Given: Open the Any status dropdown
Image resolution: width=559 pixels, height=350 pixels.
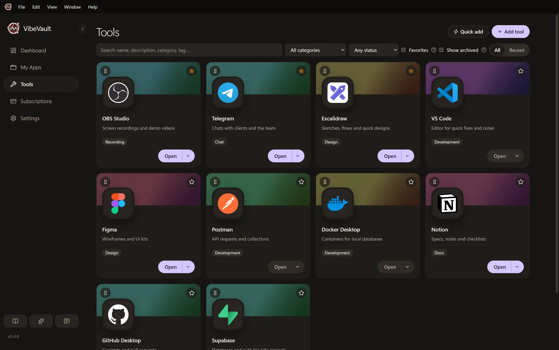Looking at the screenshot, I should point(373,50).
